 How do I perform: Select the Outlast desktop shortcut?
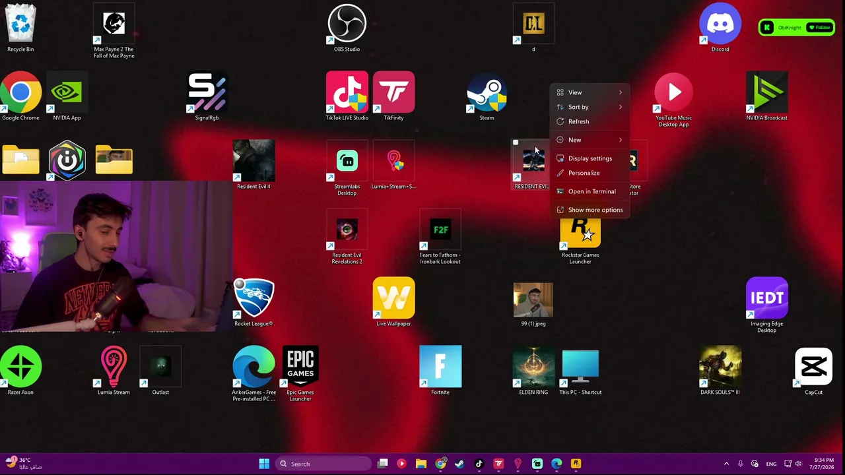pyautogui.click(x=160, y=371)
